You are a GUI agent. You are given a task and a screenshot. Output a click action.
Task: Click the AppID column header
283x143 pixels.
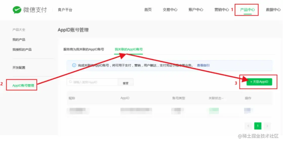[x=125, y=98]
